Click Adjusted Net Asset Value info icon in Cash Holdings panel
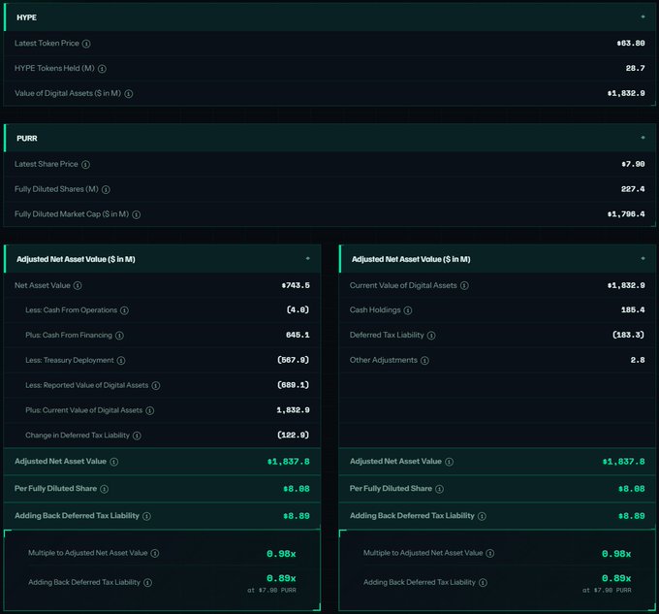This screenshot has width=659, height=614. [450, 462]
